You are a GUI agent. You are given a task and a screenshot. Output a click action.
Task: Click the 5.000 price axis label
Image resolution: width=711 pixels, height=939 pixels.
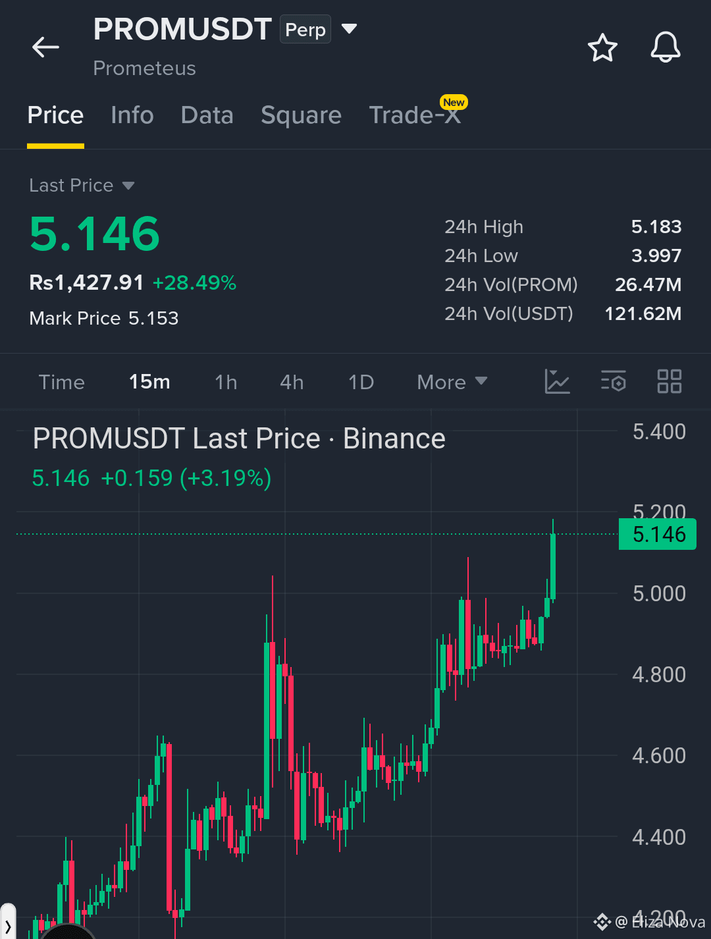pyautogui.click(x=659, y=594)
